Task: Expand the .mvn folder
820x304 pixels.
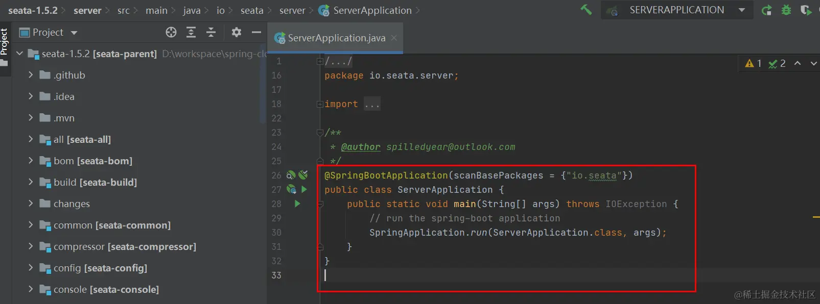Action: tap(30, 117)
